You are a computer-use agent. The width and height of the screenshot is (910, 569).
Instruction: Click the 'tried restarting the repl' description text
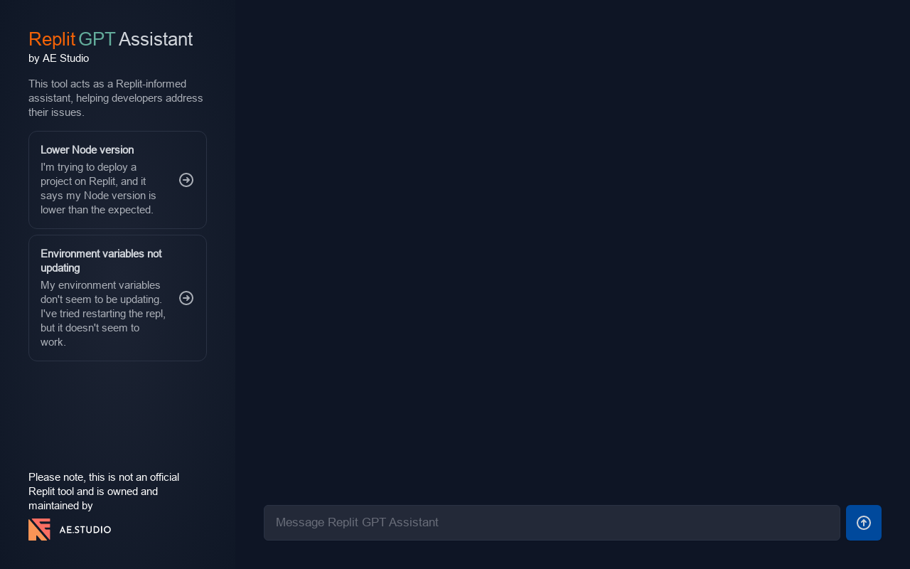point(103,314)
